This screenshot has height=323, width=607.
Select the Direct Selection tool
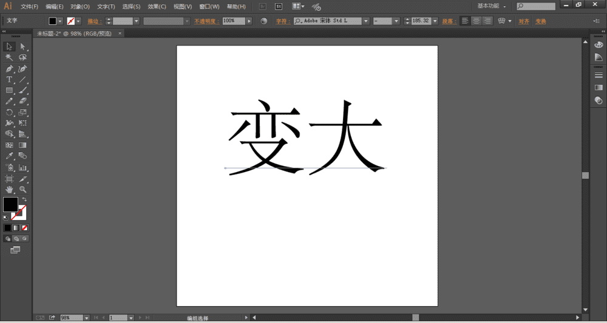23,47
